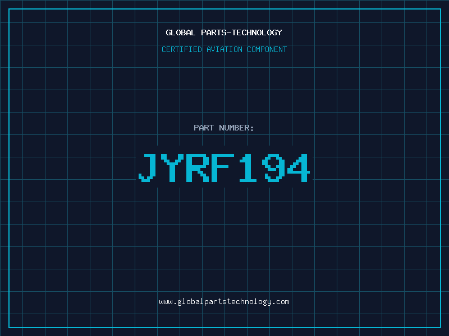Click the letter J in the part number
The image size is (449, 336).
coord(147,168)
